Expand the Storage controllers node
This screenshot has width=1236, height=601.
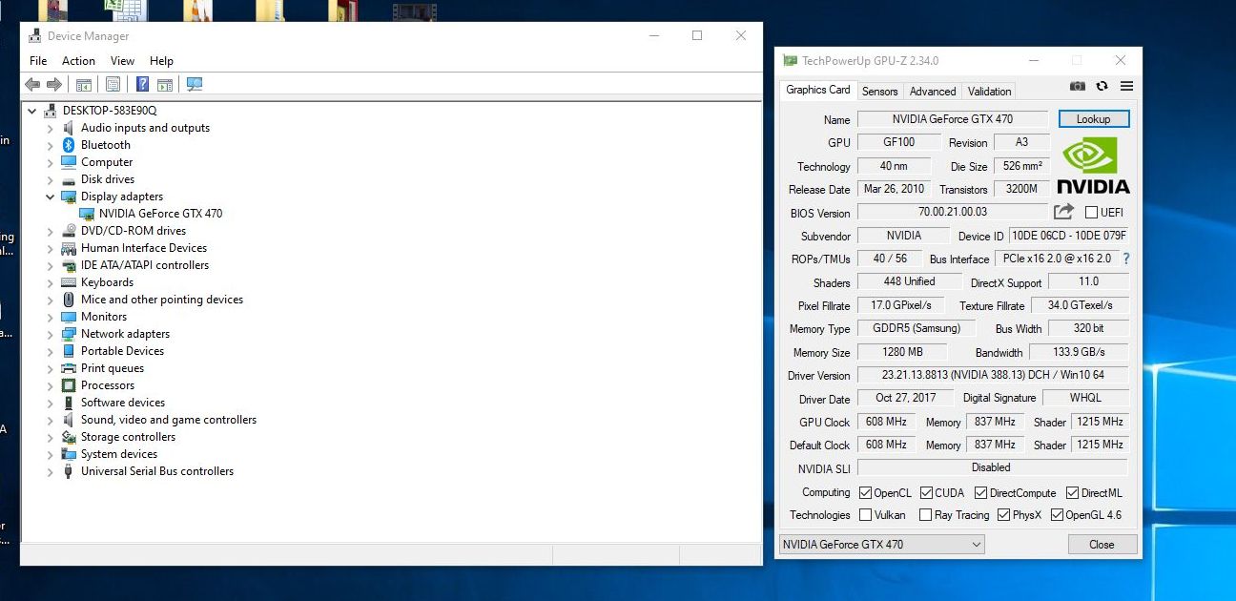pos(51,437)
